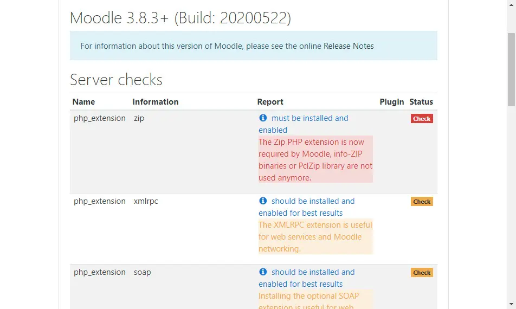
Task: Click the info icon in zip row
Action: 263,118
